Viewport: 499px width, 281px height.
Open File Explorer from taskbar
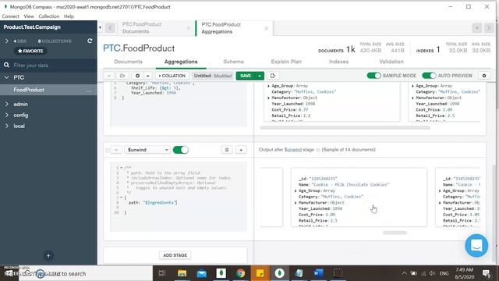[182, 273]
